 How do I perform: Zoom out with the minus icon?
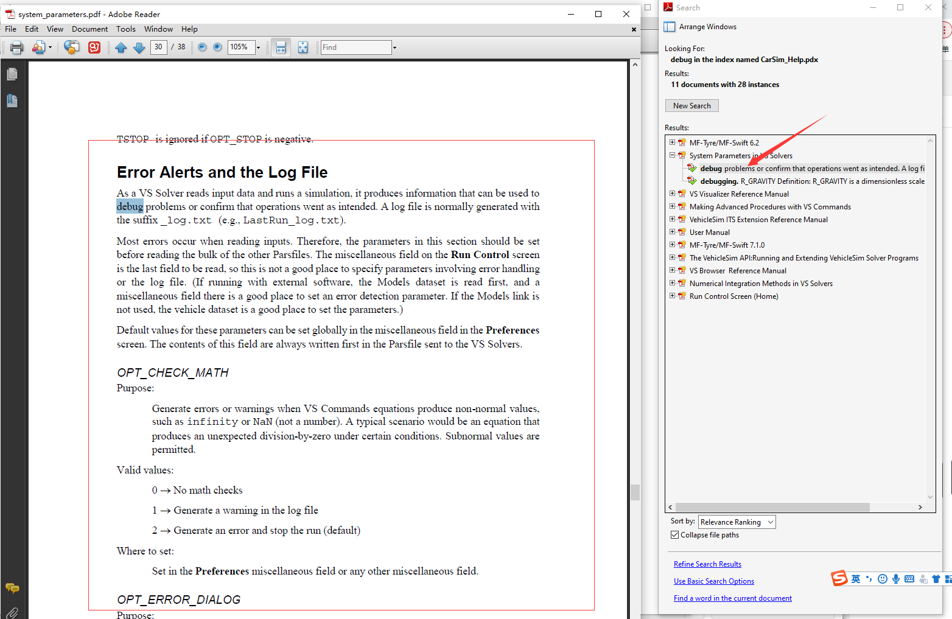[202, 47]
